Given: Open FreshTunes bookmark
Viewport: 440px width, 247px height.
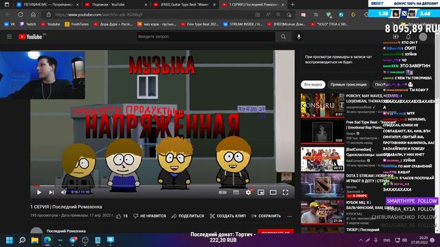Looking at the screenshot, I should [76, 25].
